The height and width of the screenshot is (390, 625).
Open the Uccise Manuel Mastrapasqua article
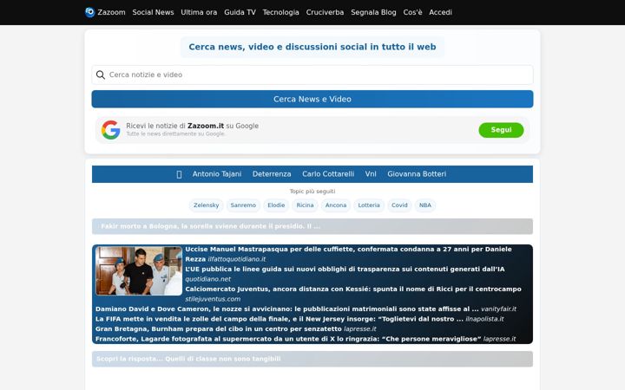pos(348,254)
